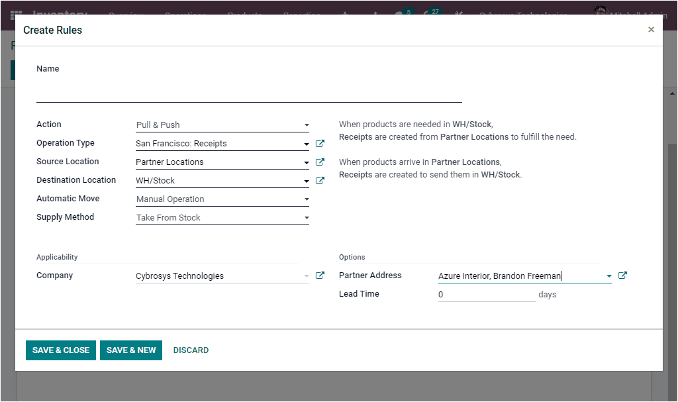
Task: Open Cybrosys Technologies company record external link
Action: [320, 276]
